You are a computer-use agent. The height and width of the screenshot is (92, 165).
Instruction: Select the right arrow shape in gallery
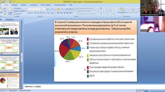click(109, 11)
